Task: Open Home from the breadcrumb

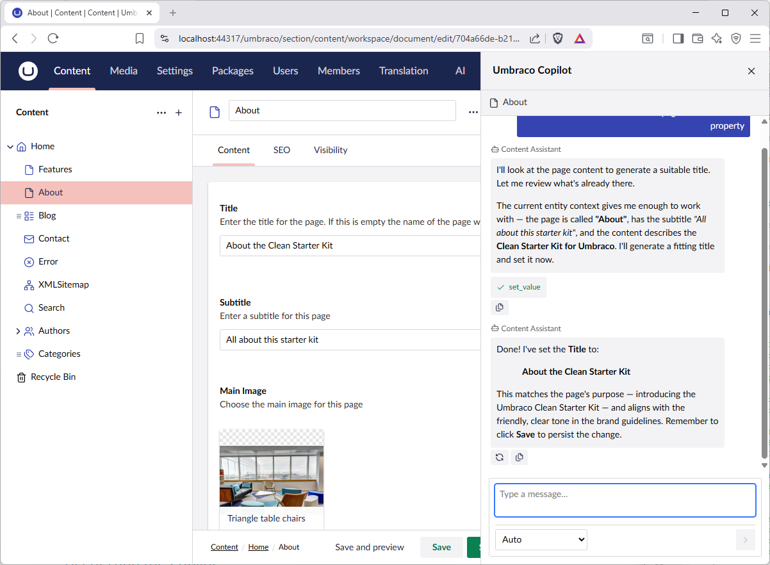Action: click(x=258, y=547)
